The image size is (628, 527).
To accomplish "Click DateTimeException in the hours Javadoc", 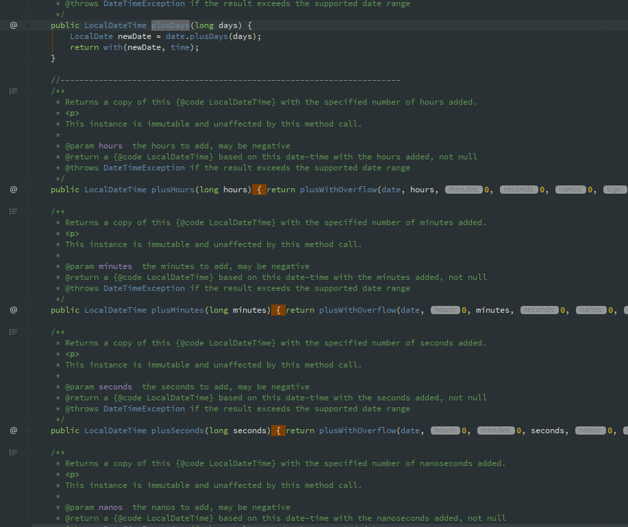I will point(145,168).
